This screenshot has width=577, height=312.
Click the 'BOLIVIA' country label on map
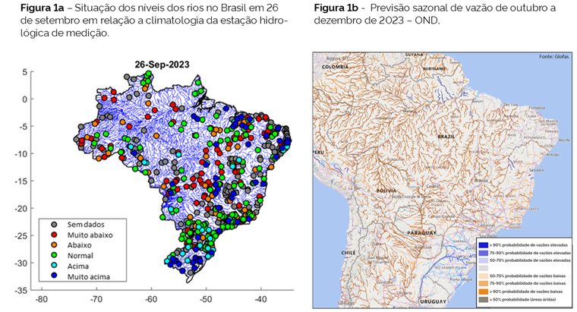point(386,191)
